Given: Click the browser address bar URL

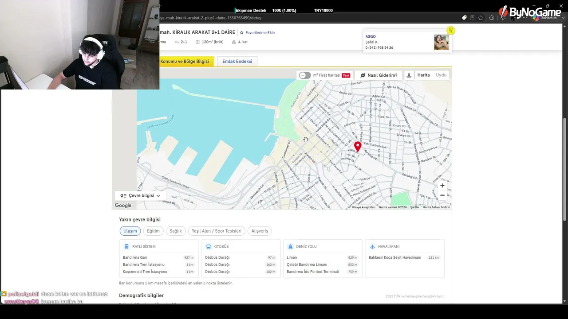Looking at the screenshot, I should tap(210, 18).
